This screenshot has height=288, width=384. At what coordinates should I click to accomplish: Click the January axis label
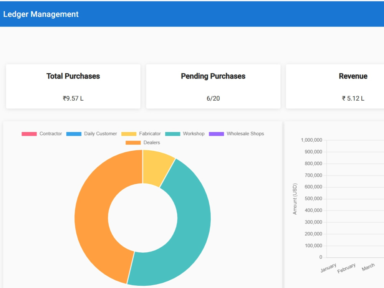pyautogui.click(x=328, y=268)
